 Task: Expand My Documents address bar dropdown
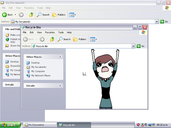click(x=157, y=22)
